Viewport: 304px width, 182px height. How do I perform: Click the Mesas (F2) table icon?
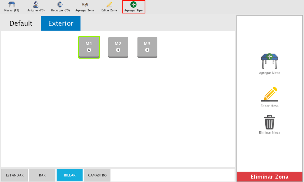click(12, 5)
